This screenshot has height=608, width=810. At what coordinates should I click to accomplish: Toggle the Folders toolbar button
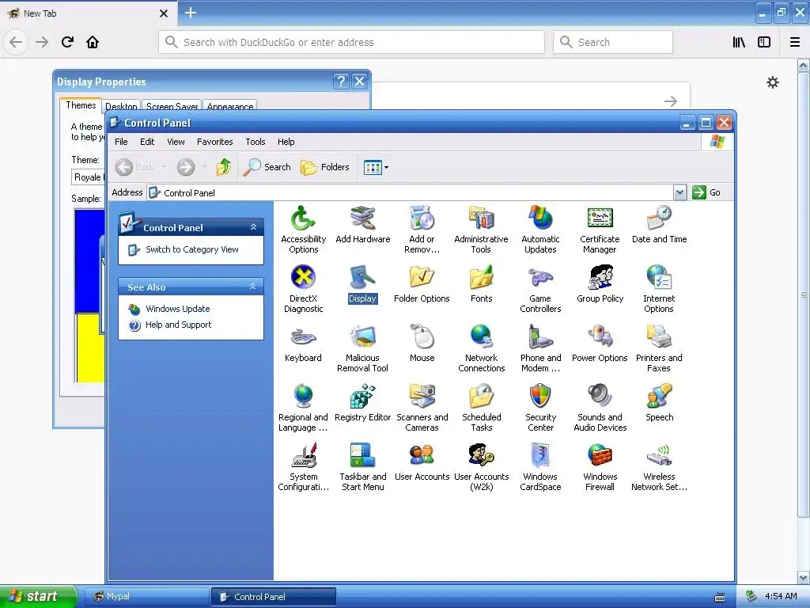(325, 167)
